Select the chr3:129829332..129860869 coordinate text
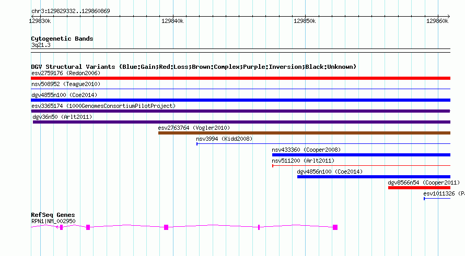 pyautogui.click(x=71, y=11)
